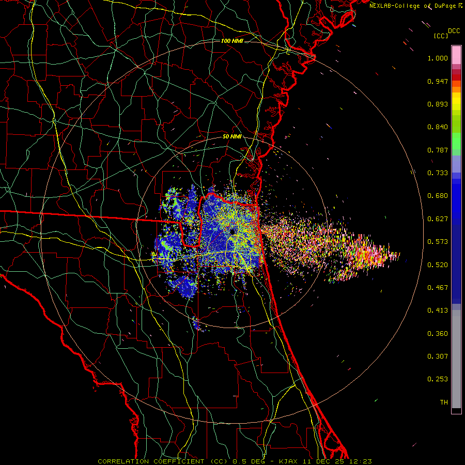Select the 0.893 scale value
Screen dimensions: 465x465
tap(438, 104)
